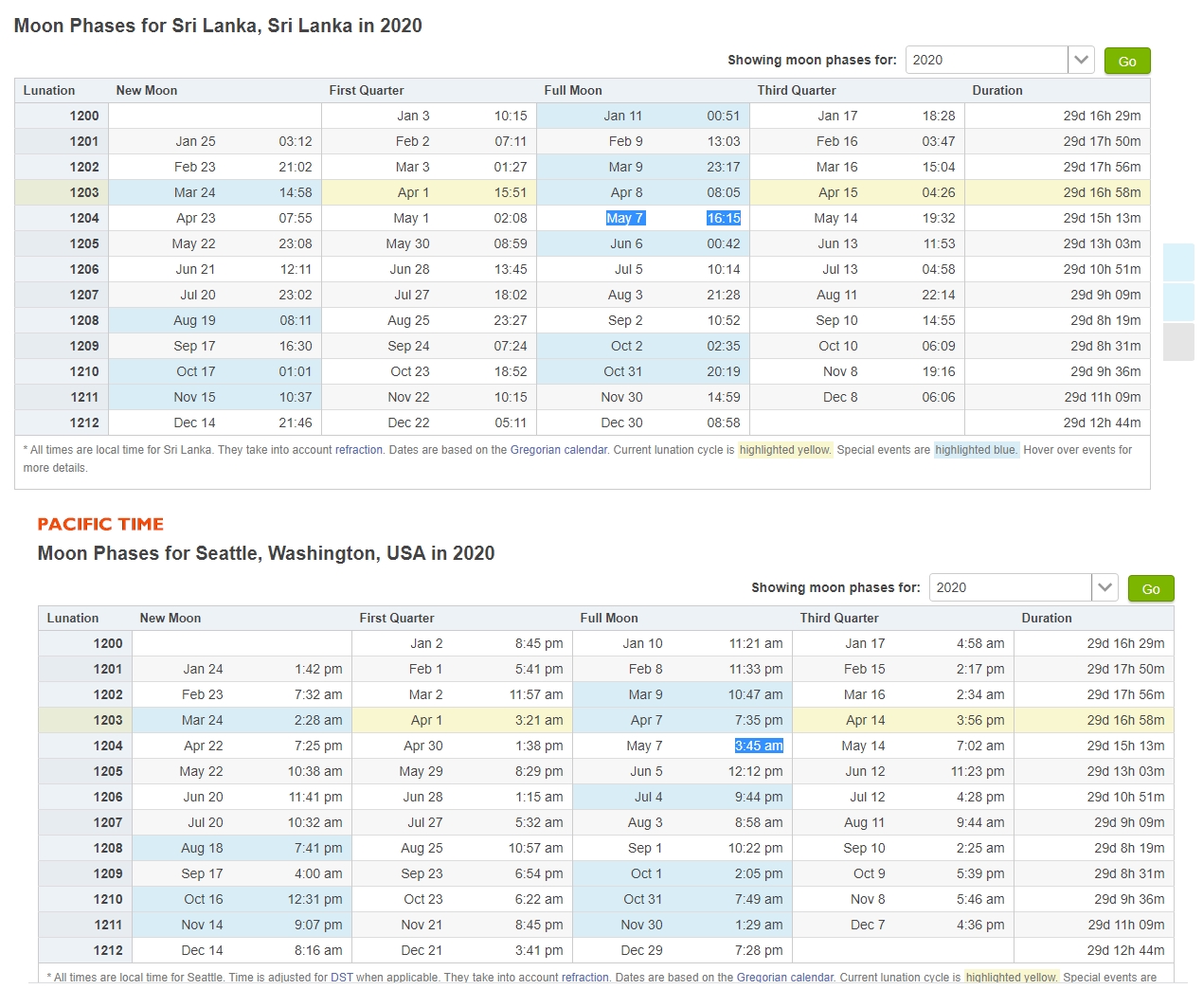1203x989 pixels.
Task: Follow the DST link in Seattle footnote
Action: click(341, 977)
